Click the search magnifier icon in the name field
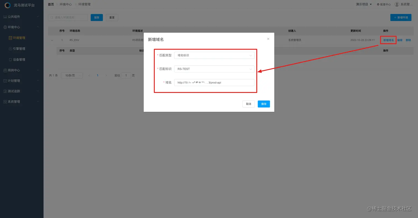The image size is (418, 218). 52,17
